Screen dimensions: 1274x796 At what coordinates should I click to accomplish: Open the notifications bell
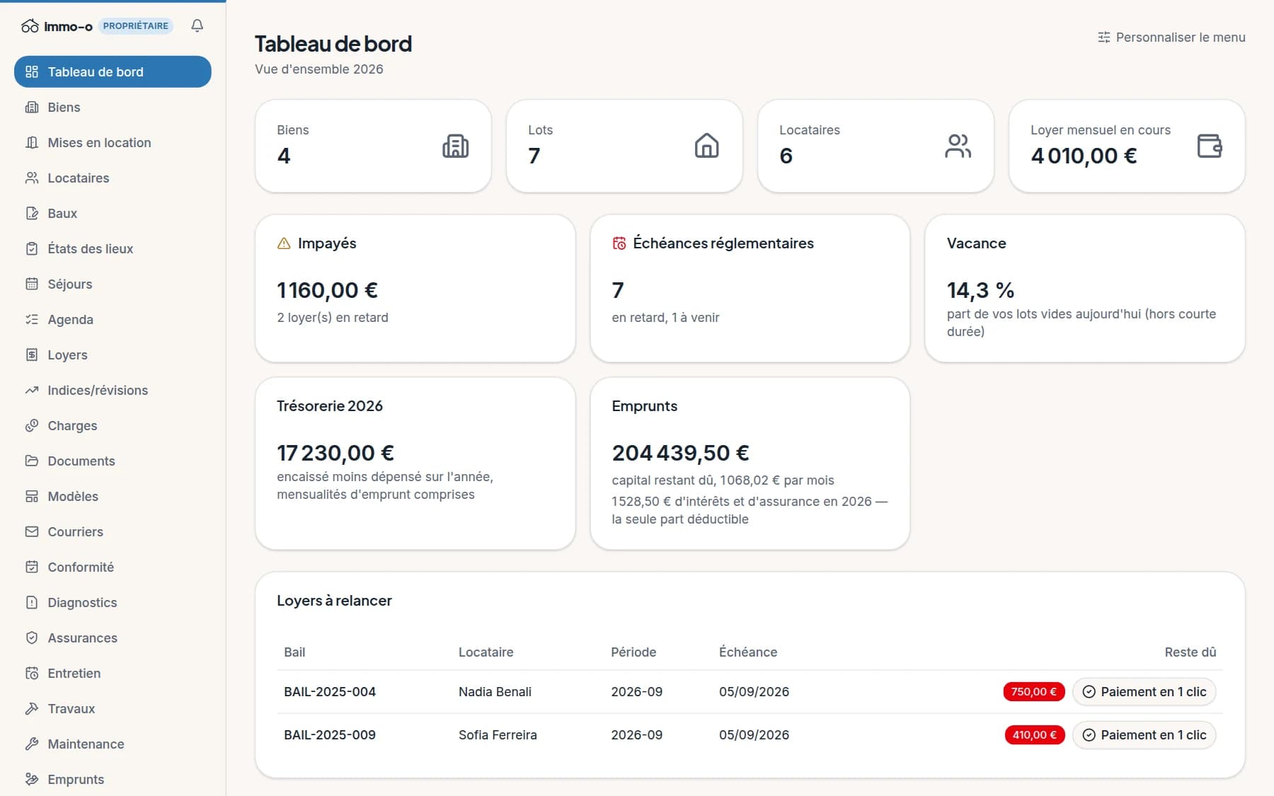point(197,26)
